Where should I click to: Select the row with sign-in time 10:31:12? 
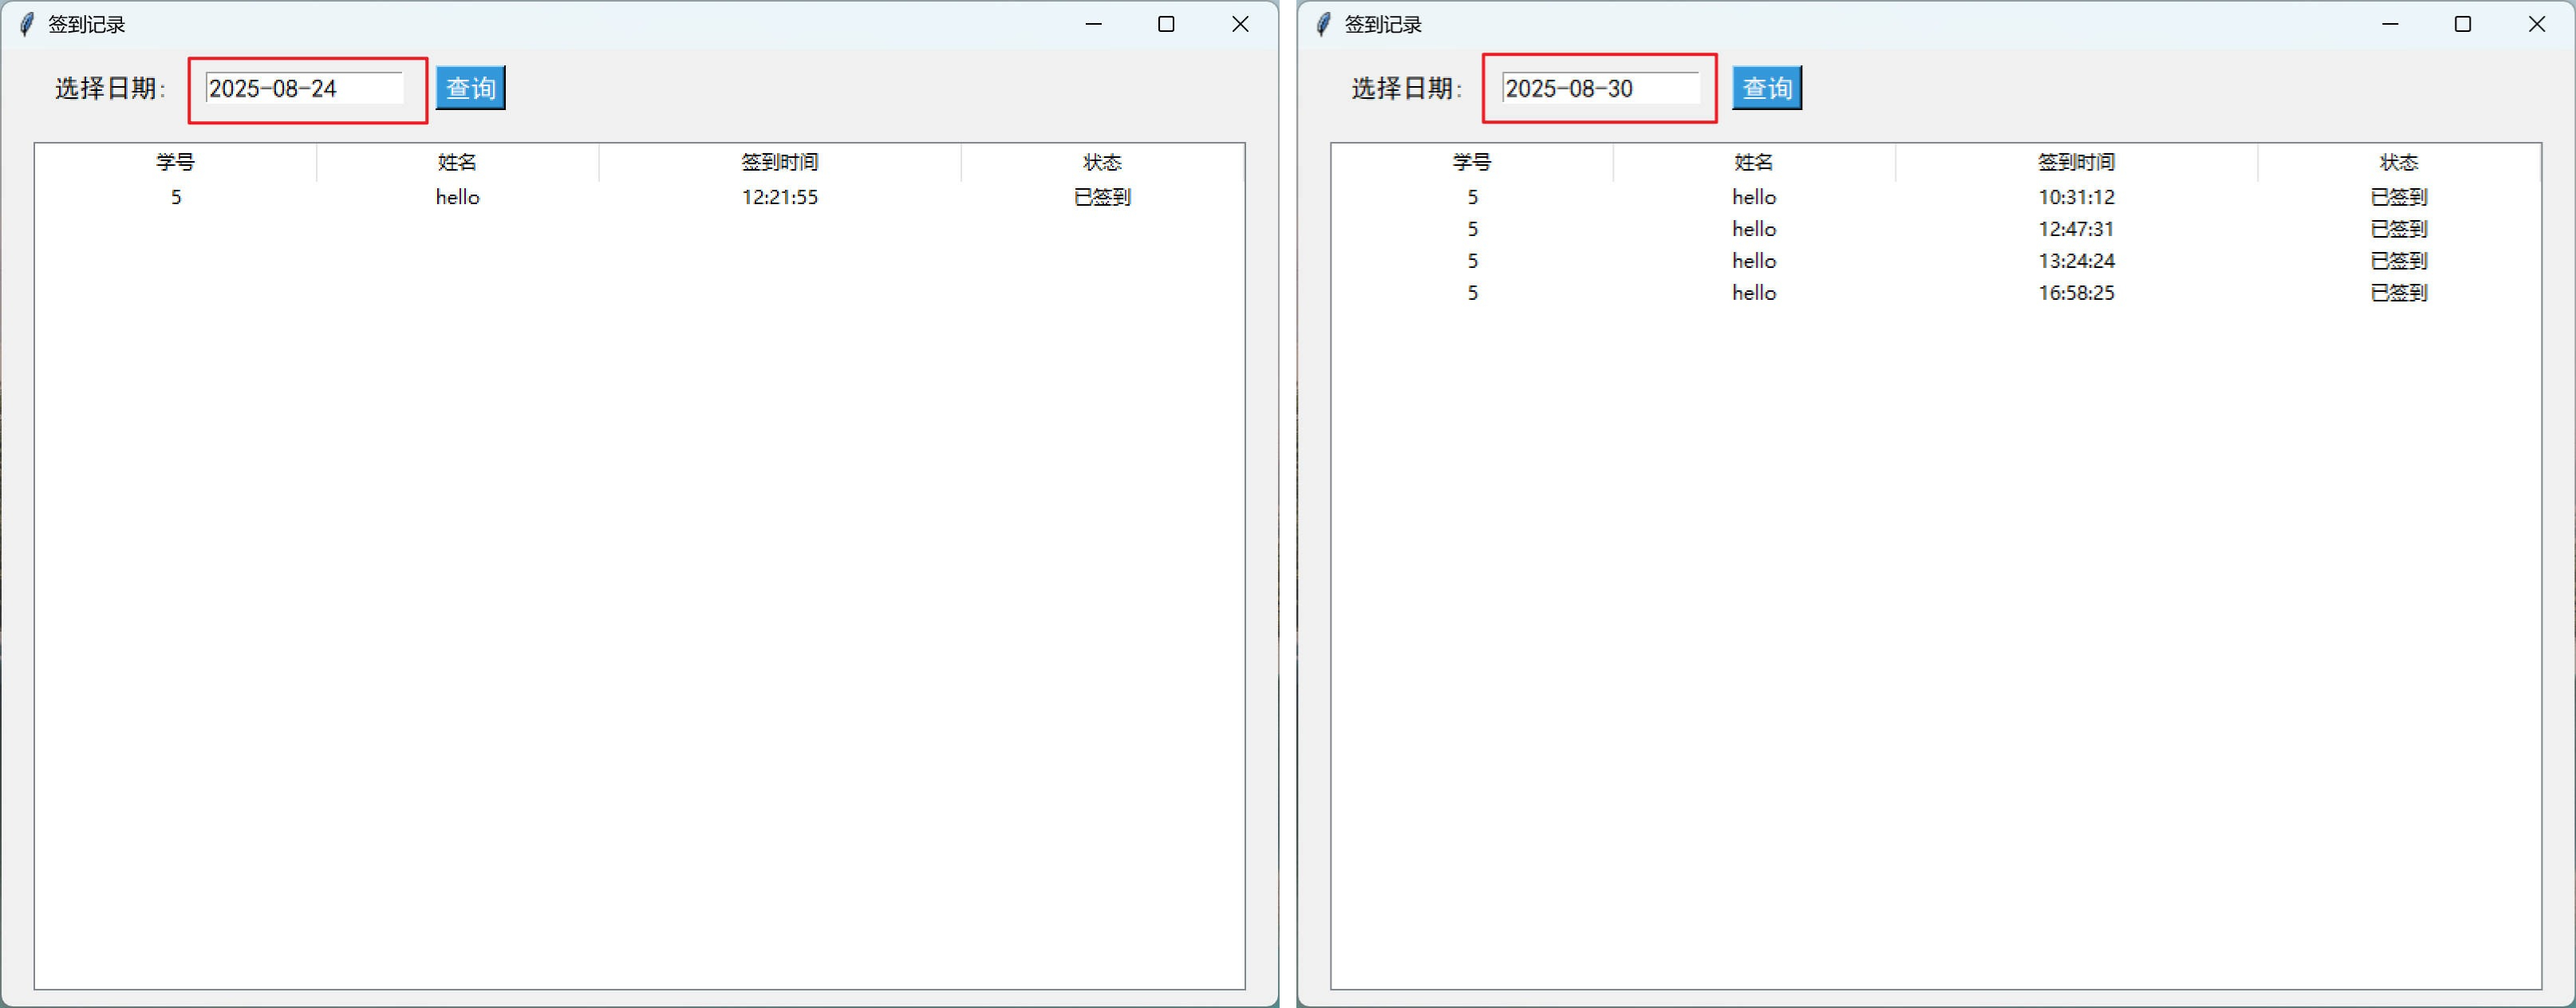coord(1936,197)
